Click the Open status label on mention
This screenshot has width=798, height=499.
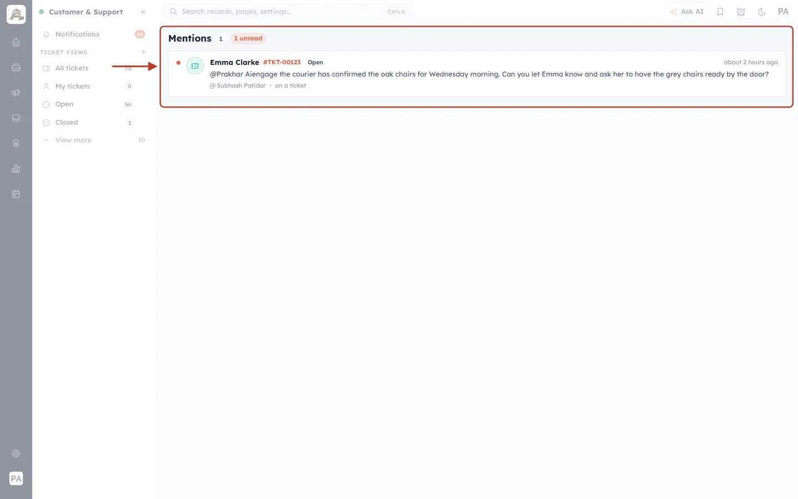[x=315, y=62]
